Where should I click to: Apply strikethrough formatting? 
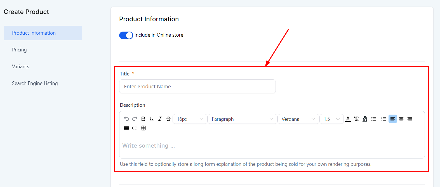[168, 119]
